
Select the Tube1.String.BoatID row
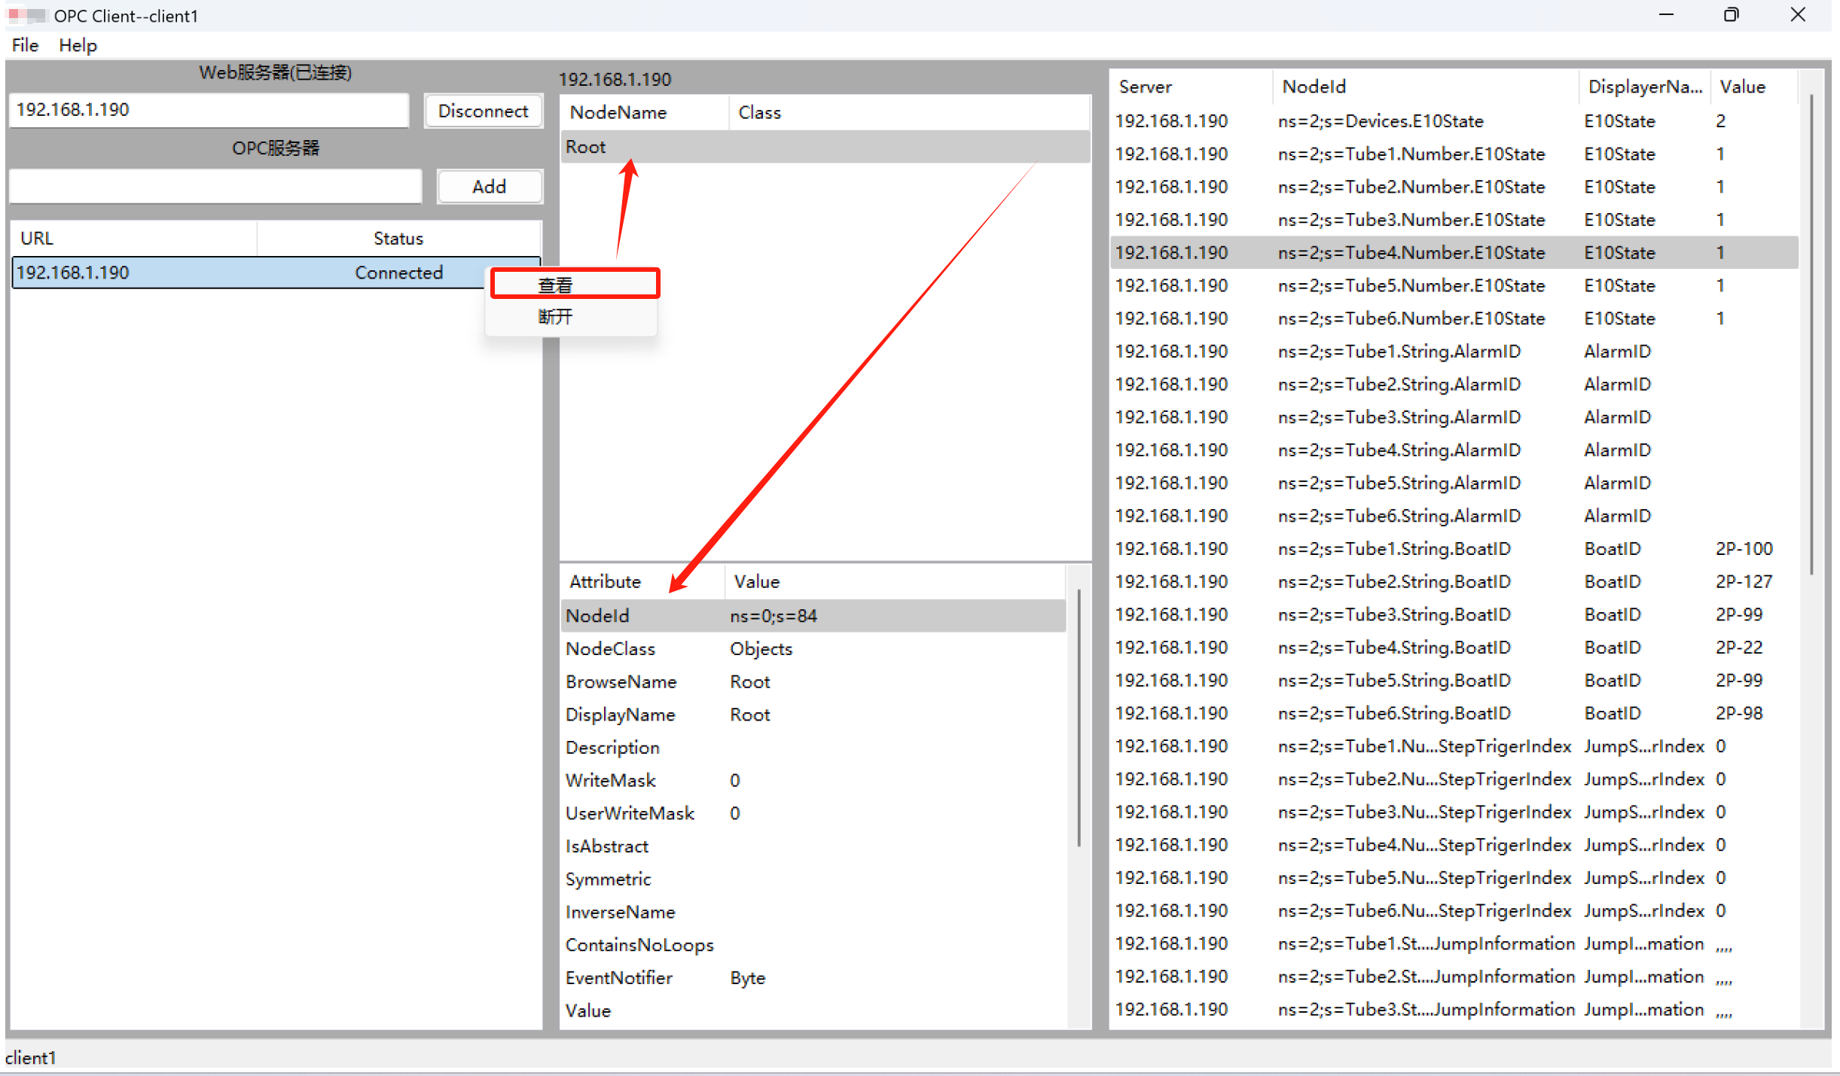1393,549
